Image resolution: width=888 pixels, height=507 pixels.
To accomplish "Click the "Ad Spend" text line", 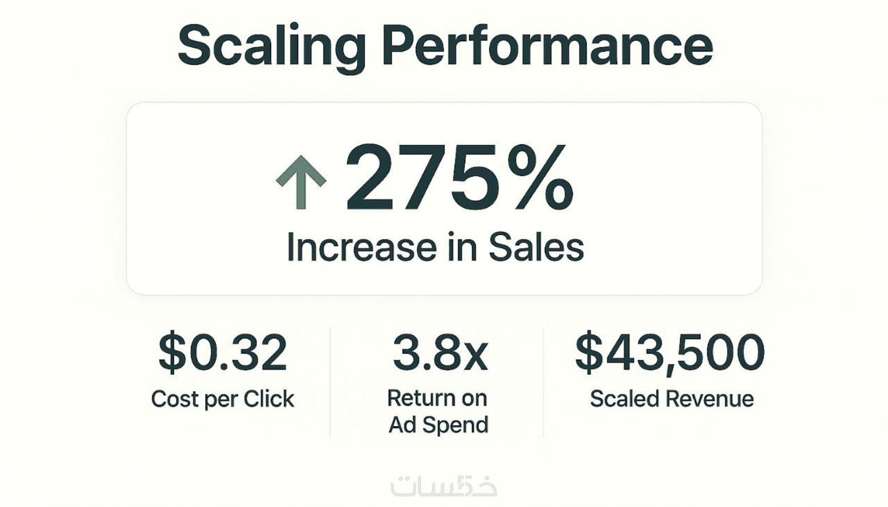I will click(438, 424).
